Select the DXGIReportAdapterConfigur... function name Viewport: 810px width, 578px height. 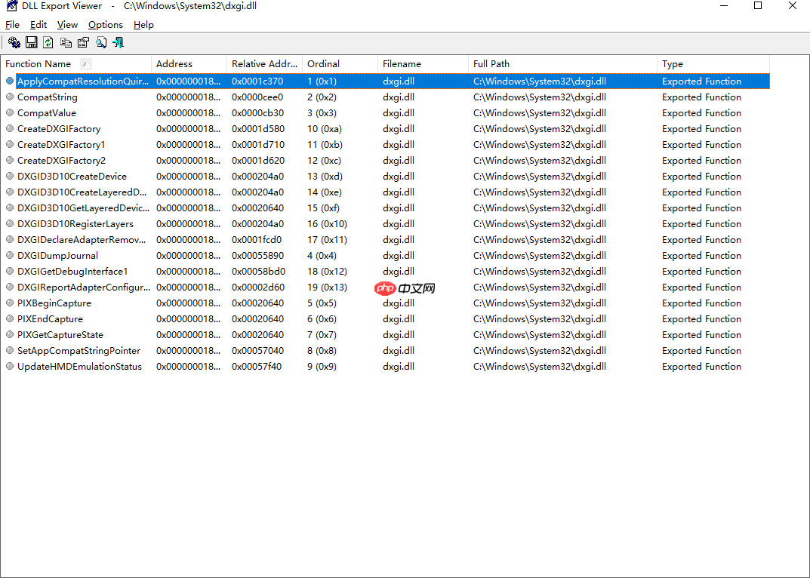pos(84,287)
